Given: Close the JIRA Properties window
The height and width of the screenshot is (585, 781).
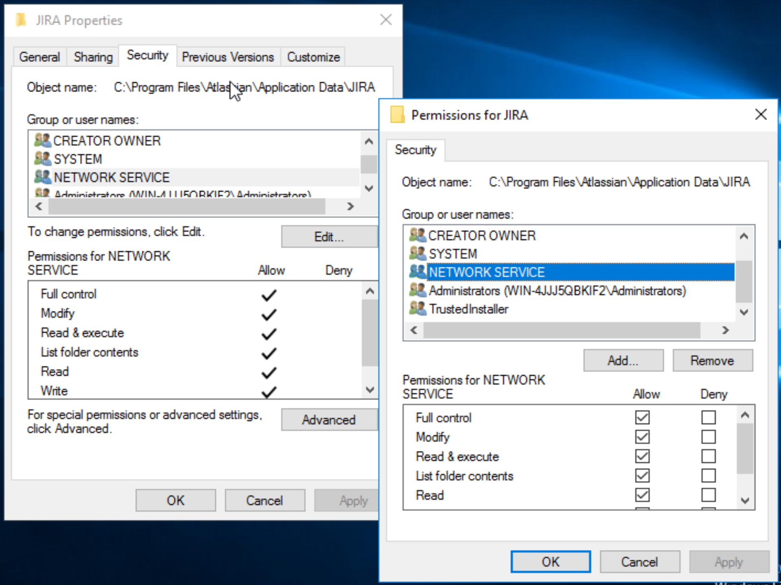Looking at the screenshot, I should 386,20.
